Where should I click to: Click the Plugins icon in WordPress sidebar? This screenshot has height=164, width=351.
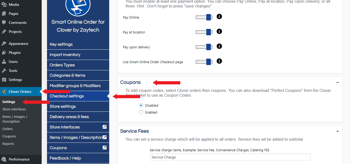4,53
